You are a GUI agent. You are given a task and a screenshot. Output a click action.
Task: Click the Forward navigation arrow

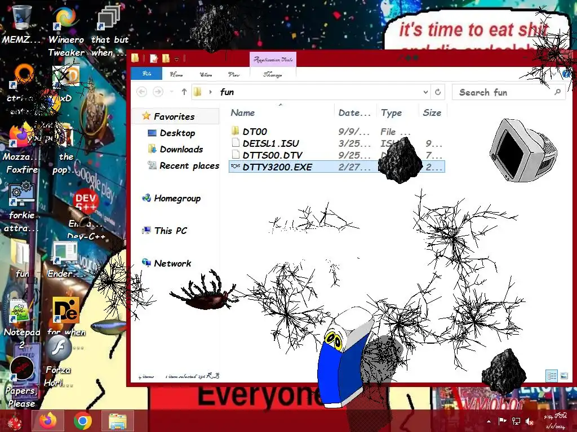[158, 92]
